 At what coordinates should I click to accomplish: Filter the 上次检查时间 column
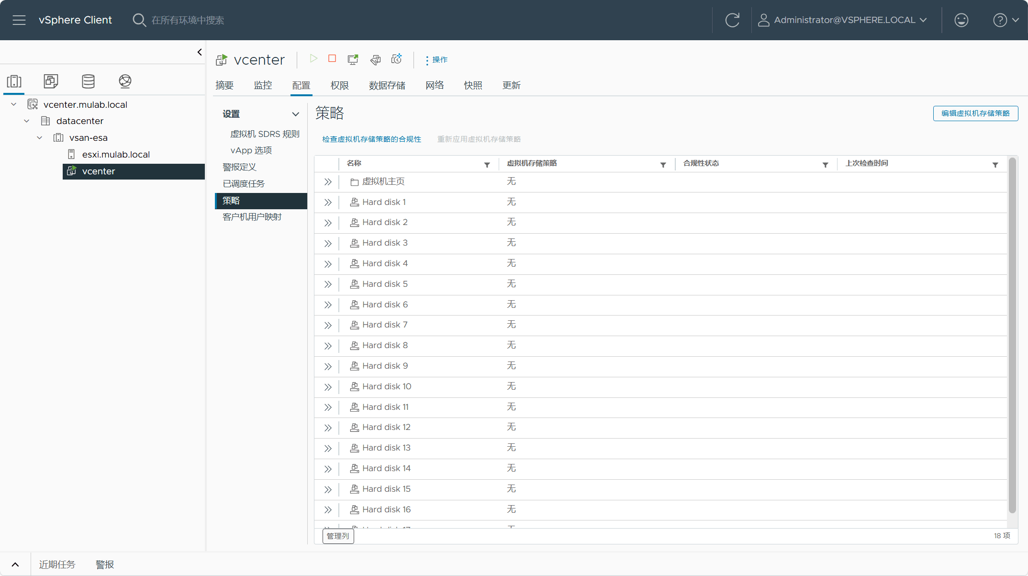[x=995, y=165]
